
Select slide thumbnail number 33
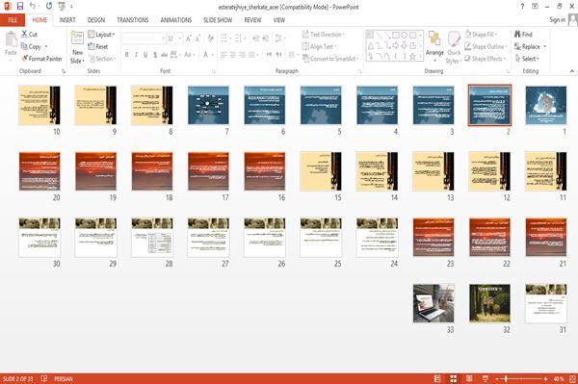pos(433,303)
